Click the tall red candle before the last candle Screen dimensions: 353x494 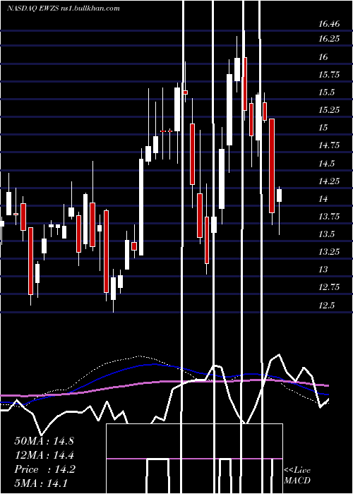tap(272, 166)
